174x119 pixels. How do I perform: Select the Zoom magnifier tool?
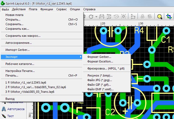tap(160, 17)
